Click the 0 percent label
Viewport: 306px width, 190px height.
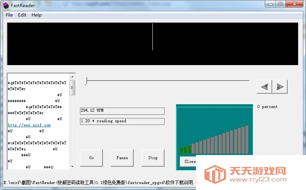(267, 107)
